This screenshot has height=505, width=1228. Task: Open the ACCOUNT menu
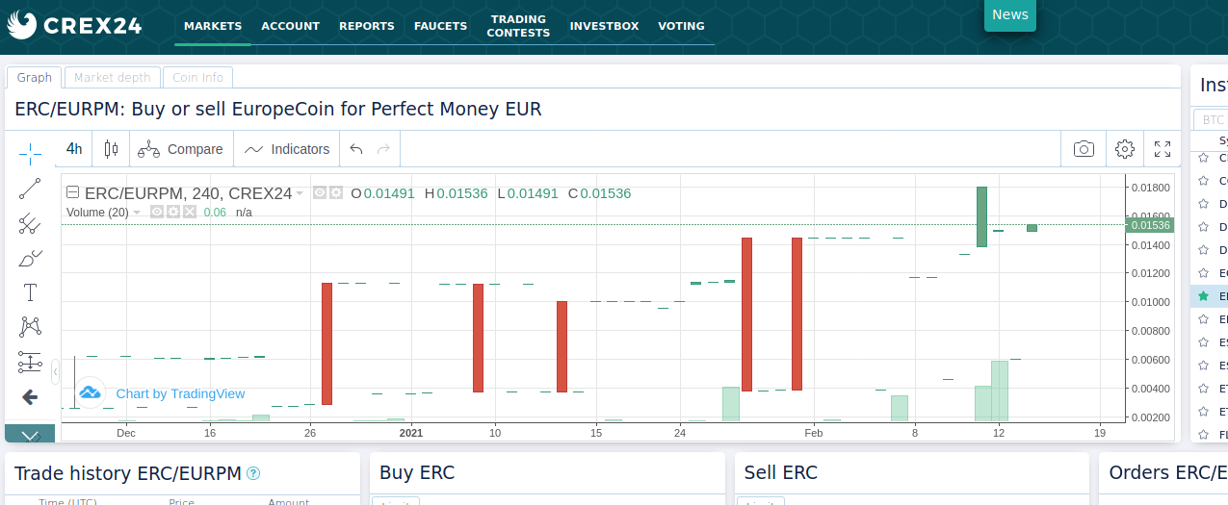tap(290, 26)
